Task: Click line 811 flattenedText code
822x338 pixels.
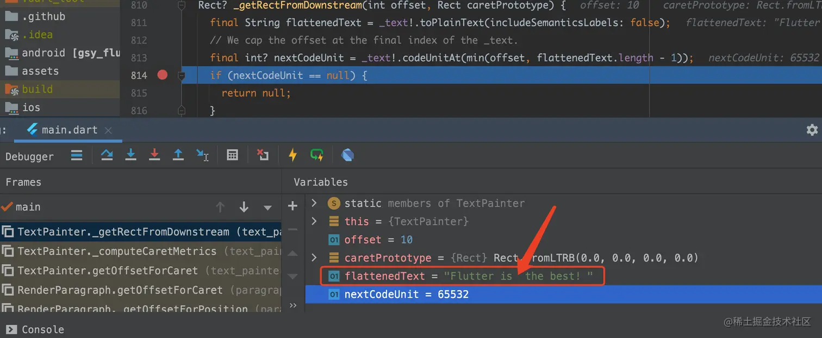Action: coord(440,23)
